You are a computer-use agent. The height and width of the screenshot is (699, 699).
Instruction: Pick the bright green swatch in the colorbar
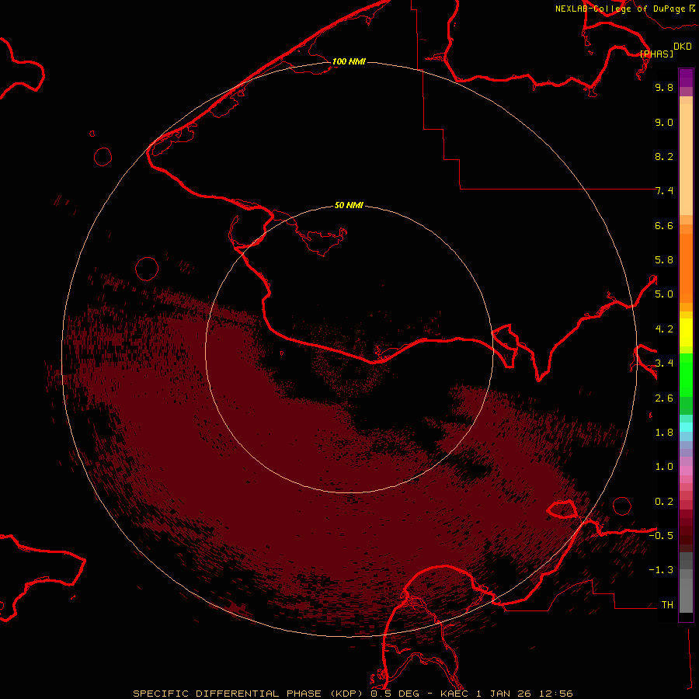[x=686, y=374]
